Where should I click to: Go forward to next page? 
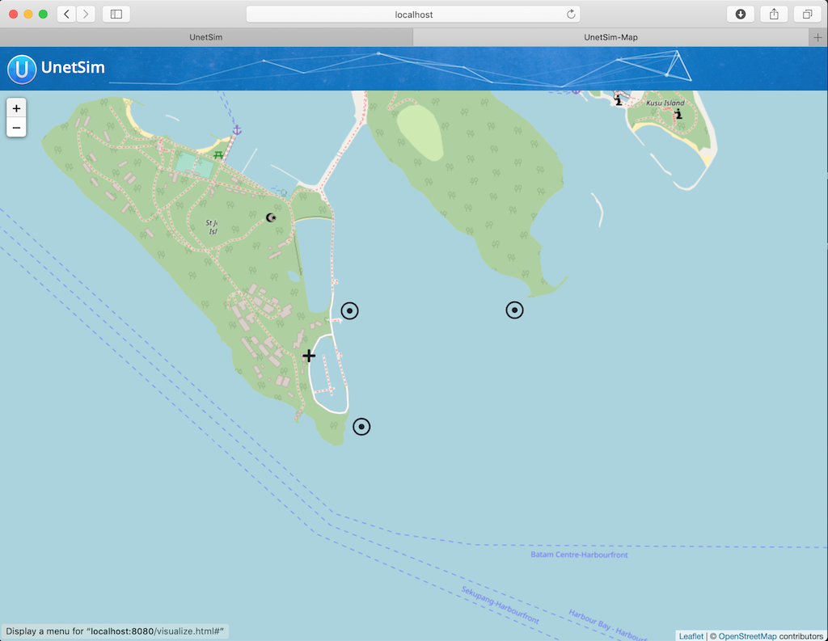[86, 15]
